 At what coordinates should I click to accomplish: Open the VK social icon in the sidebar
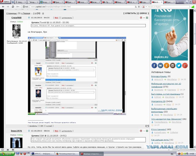coord(160,66)
